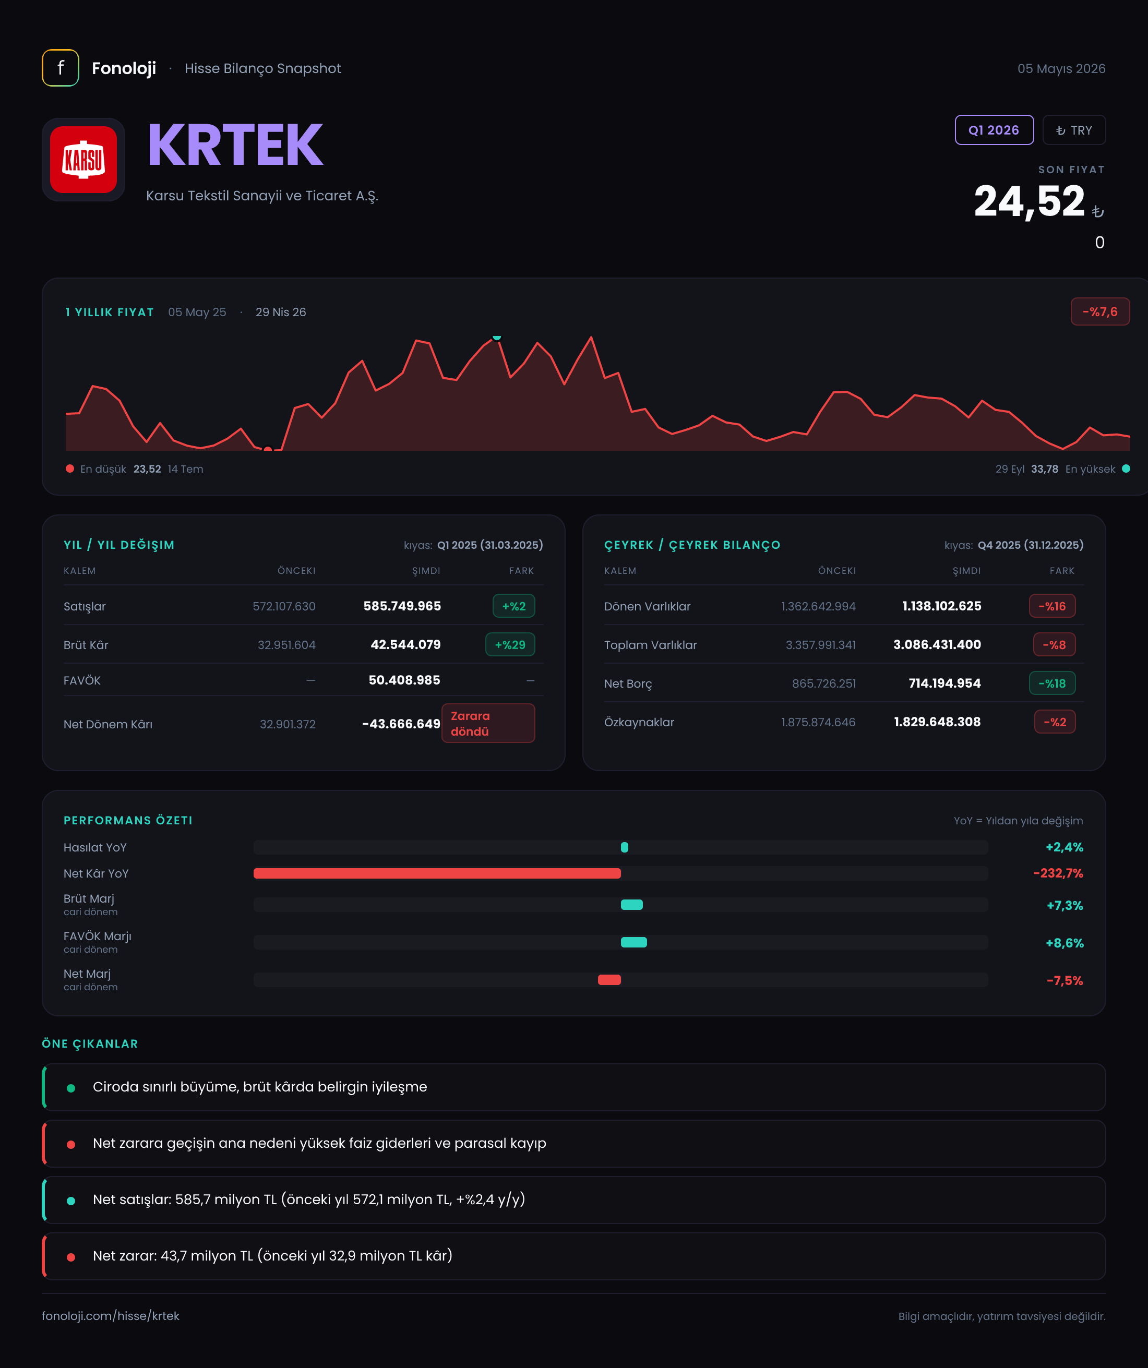Click the TRY currency badge
Image resolution: width=1148 pixels, height=1368 pixels.
coord(1074,129)
